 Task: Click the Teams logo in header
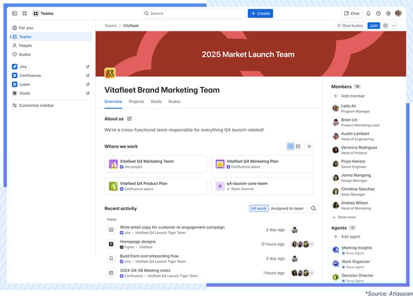click(36, 14)
